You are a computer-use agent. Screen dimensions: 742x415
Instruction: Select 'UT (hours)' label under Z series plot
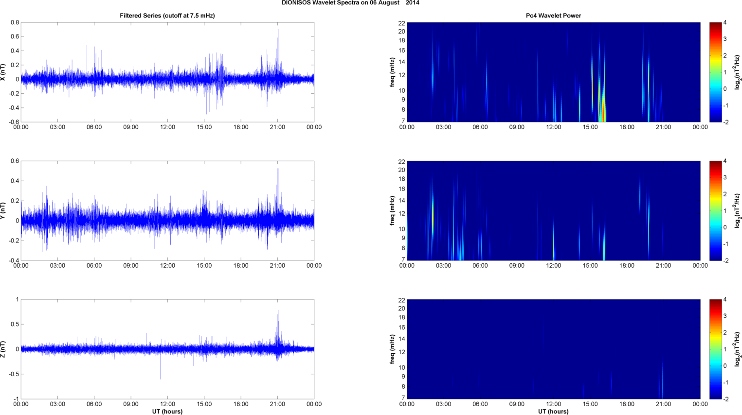point(167,411)
